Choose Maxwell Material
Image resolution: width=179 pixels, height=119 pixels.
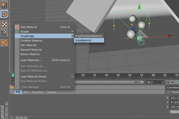point(45,50)
